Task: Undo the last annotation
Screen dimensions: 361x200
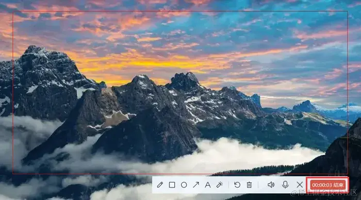Action: (x=237, y=185)
